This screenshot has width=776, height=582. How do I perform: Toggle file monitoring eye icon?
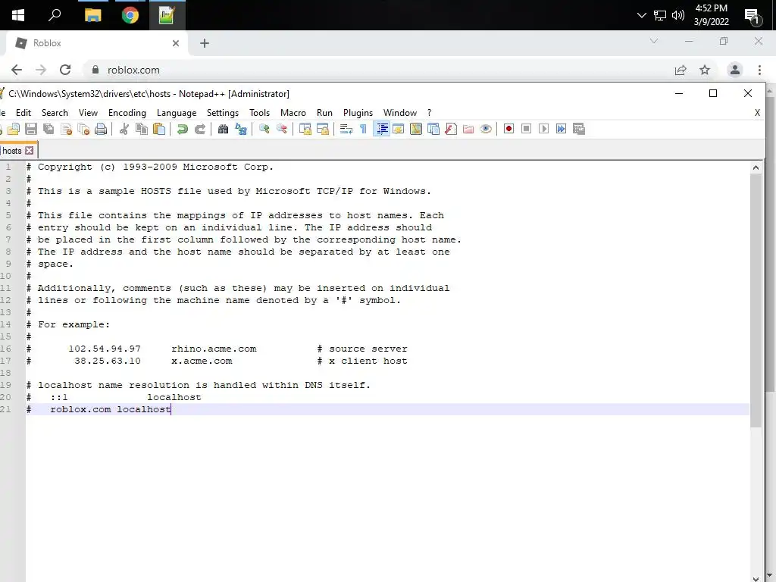(486, 129)
